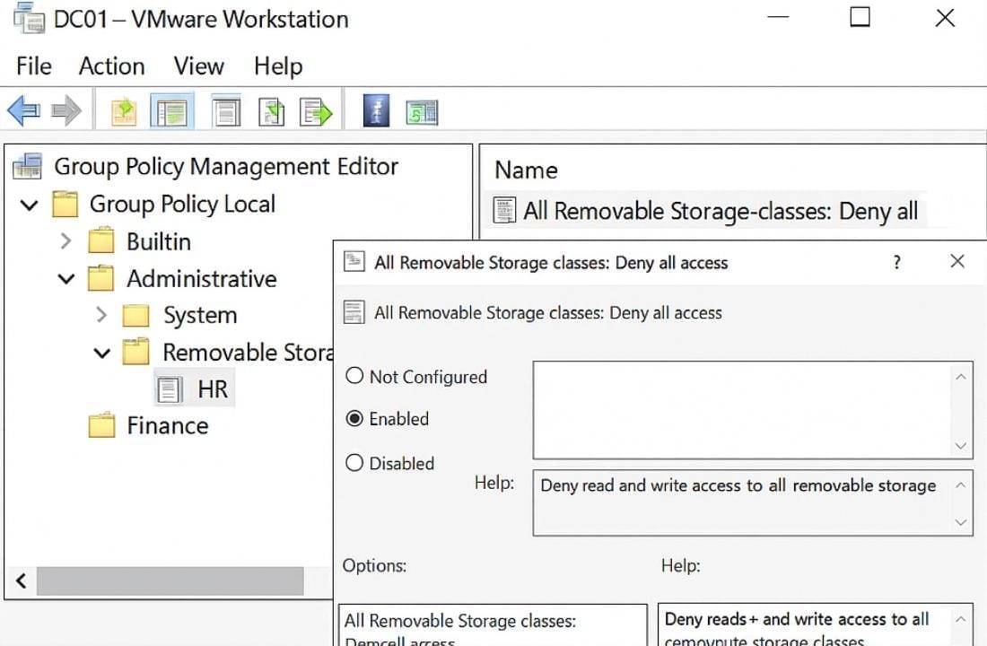Viewport: 987px width, 646px height.
Task: Click the Properties toolbar icon
Action: [225, 111]
